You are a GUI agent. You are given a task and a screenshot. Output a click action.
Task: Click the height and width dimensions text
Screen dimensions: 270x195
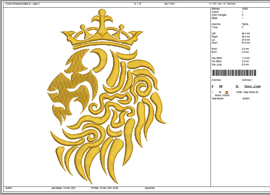(222, 4)
